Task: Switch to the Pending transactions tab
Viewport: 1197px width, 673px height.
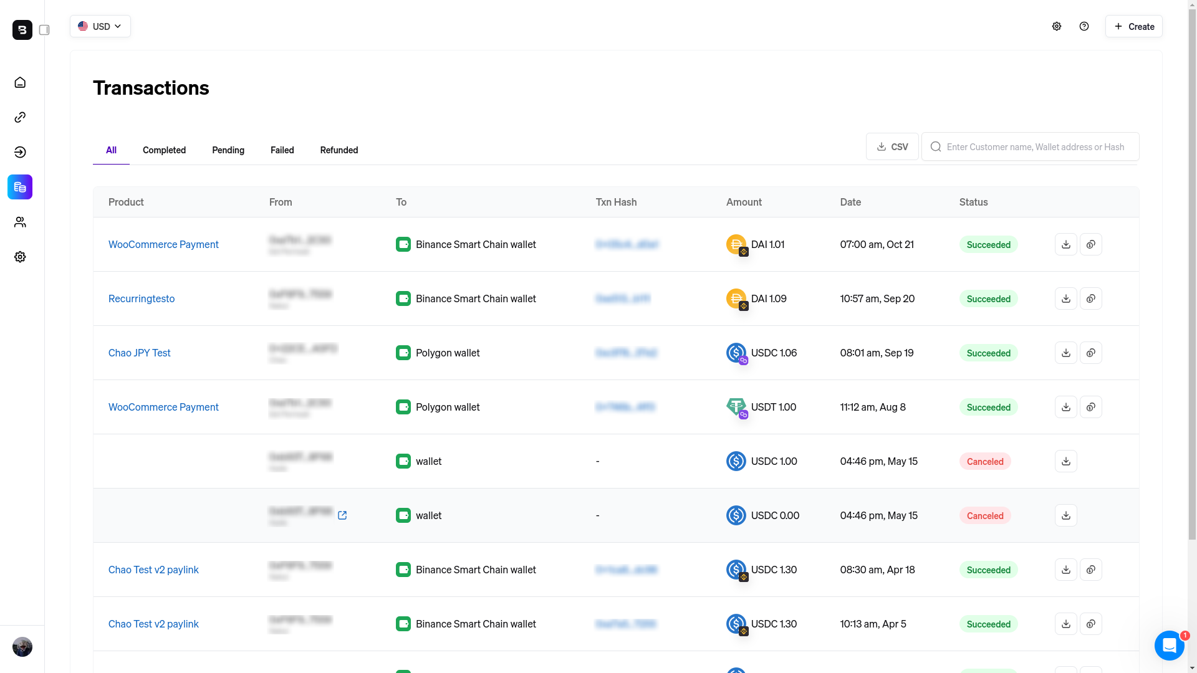Action: 228,150
